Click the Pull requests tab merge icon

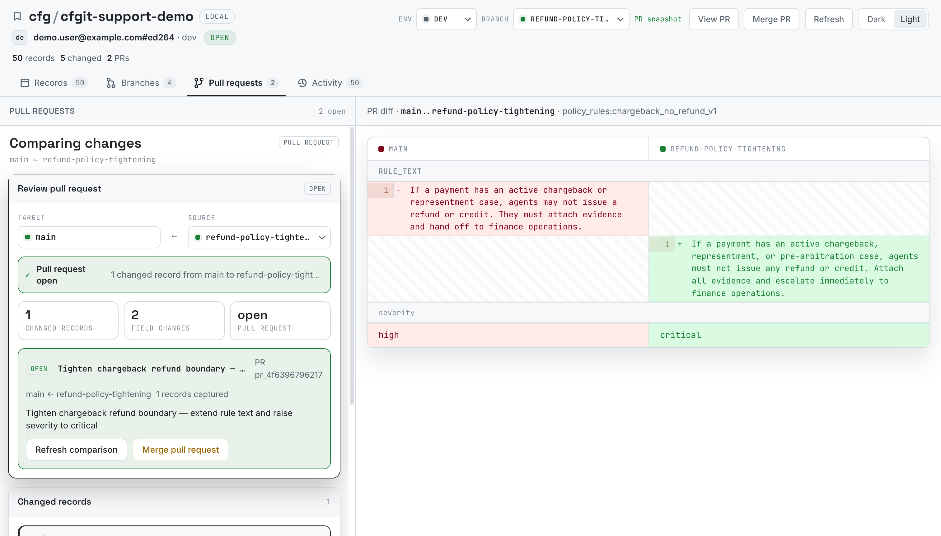tap(199, 83)
